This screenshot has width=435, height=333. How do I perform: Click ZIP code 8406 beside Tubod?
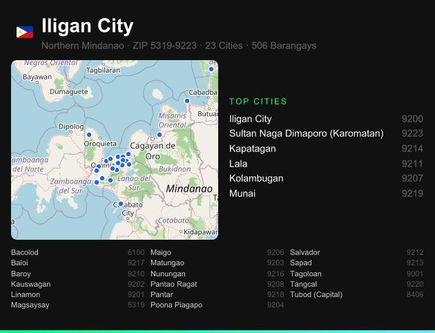[x=415, y=294]
